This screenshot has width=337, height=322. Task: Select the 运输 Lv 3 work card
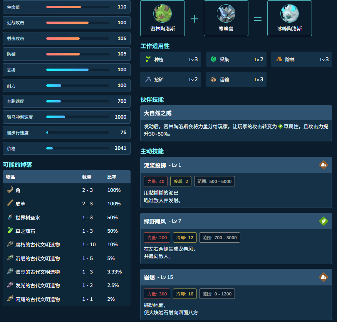pos(236,79)
